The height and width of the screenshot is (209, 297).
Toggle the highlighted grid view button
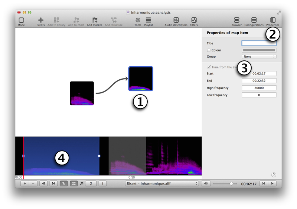[x=74, y=183]
